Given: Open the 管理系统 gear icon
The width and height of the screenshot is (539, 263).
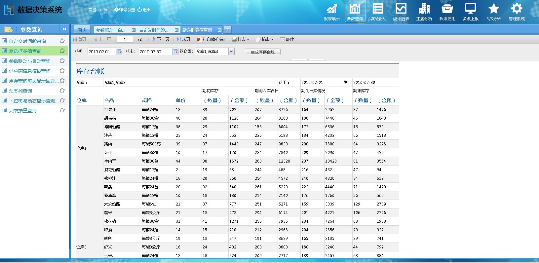Looking at the screenshot, I should (x=517, y=12).
